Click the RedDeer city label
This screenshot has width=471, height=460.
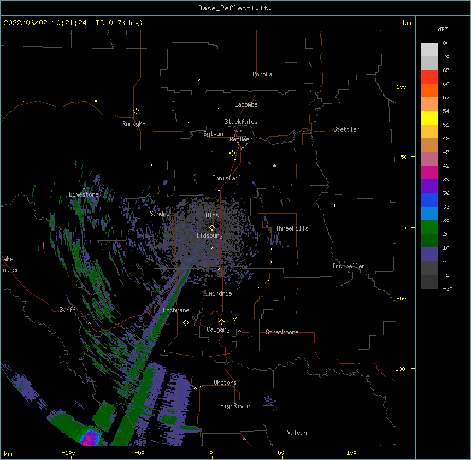[240, 139]
